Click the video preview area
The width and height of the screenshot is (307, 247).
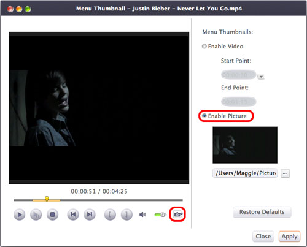pyautogui.click(x=99, y=108)
